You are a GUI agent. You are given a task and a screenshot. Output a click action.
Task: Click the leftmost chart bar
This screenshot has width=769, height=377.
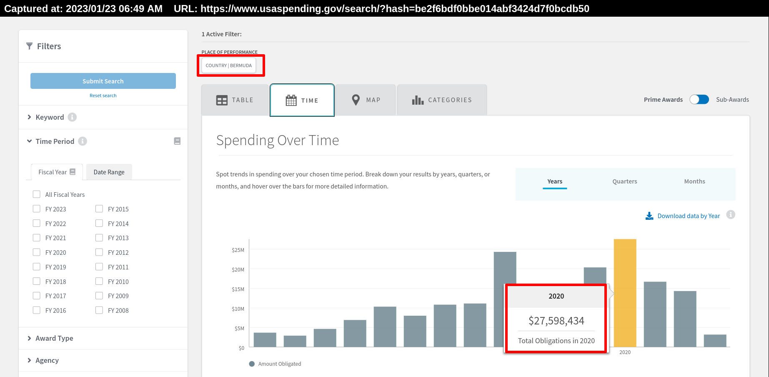pos(265,340)
